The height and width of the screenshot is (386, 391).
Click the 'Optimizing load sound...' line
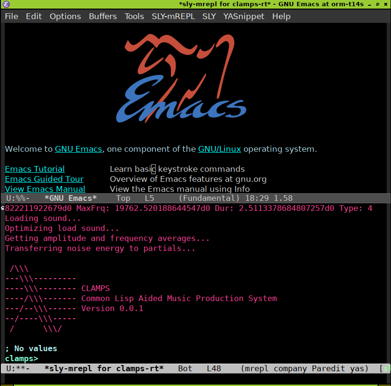click(62, 229)
